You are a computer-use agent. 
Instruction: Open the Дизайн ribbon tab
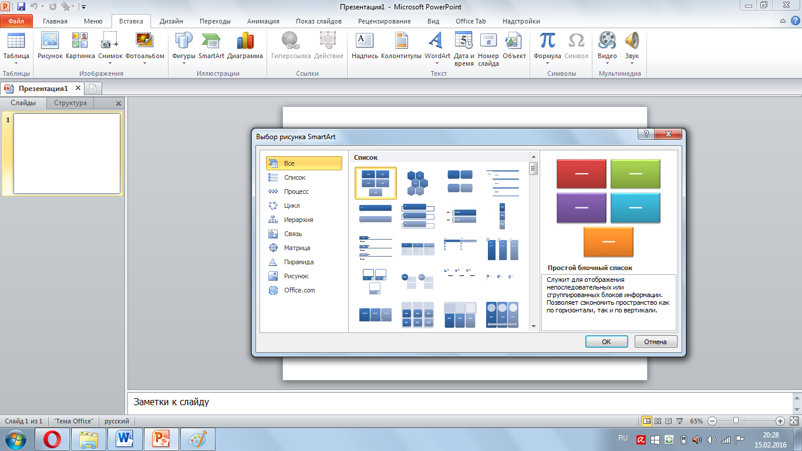pos(171,21)
